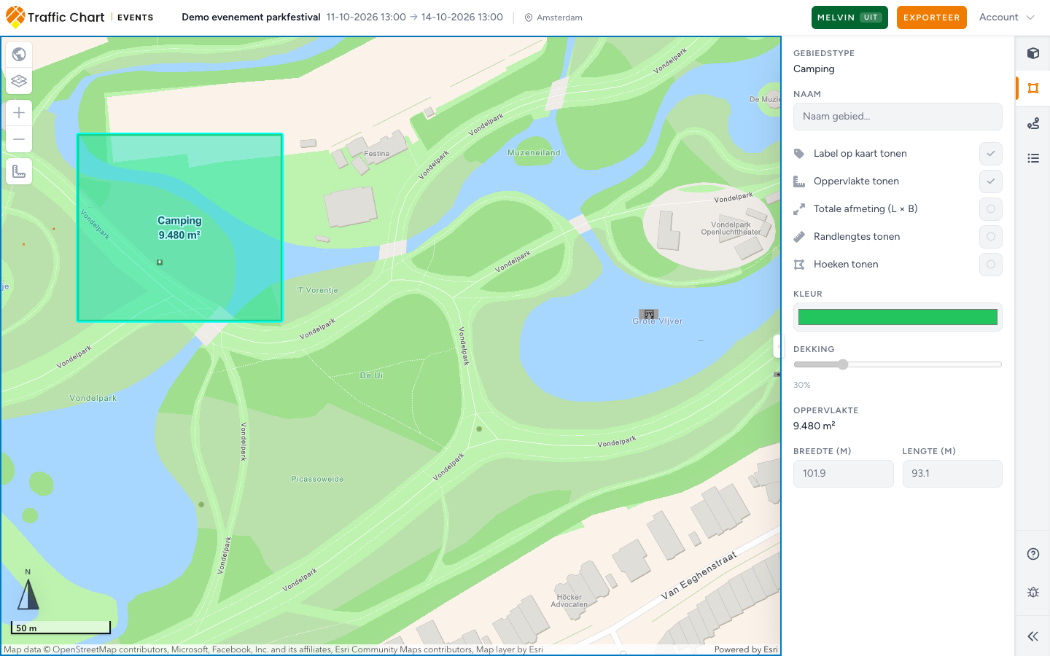Open the areas sidebar tab
Image resolution: width=1050 pixels, height=656 pixels.
pos(1033,88)
